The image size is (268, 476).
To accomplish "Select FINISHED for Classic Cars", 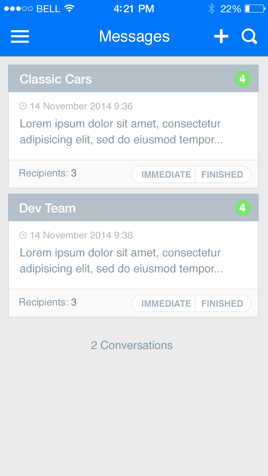I will click(222, 175).
